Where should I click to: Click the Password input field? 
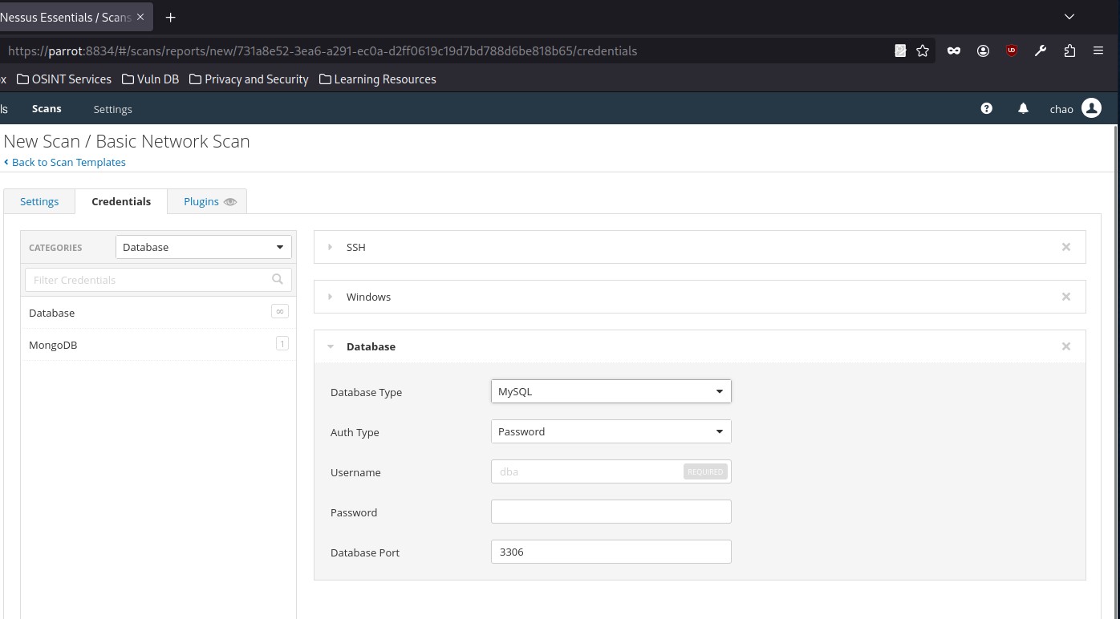[611, 512]
